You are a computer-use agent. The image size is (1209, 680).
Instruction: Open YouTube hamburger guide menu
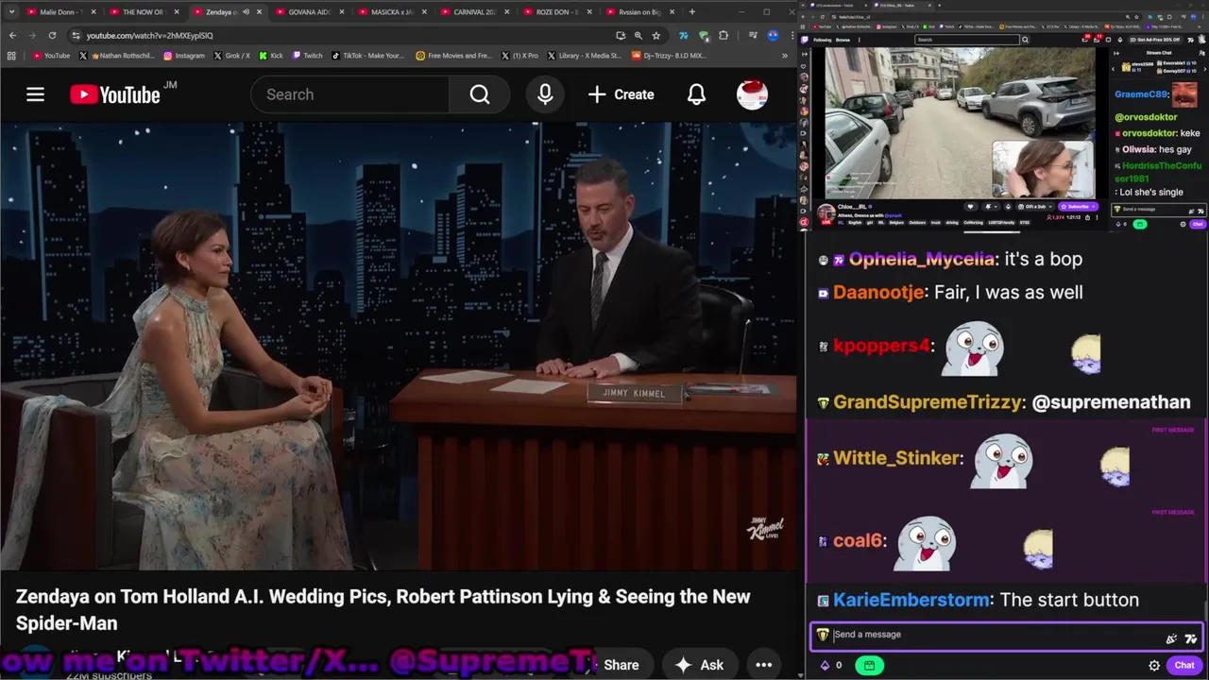35,94
